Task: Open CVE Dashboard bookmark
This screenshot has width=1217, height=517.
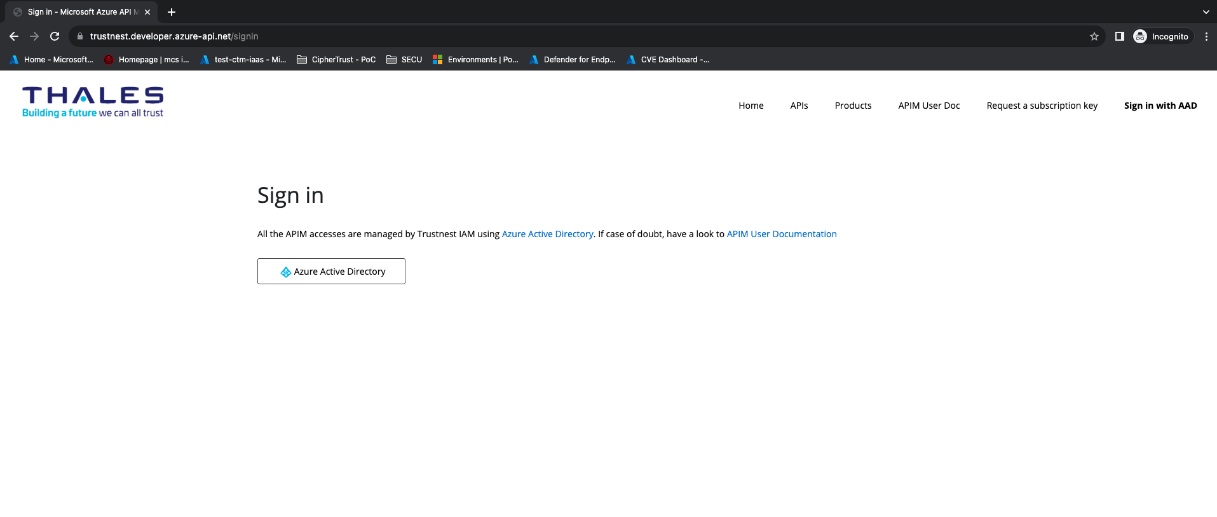Action: (668, 60)
